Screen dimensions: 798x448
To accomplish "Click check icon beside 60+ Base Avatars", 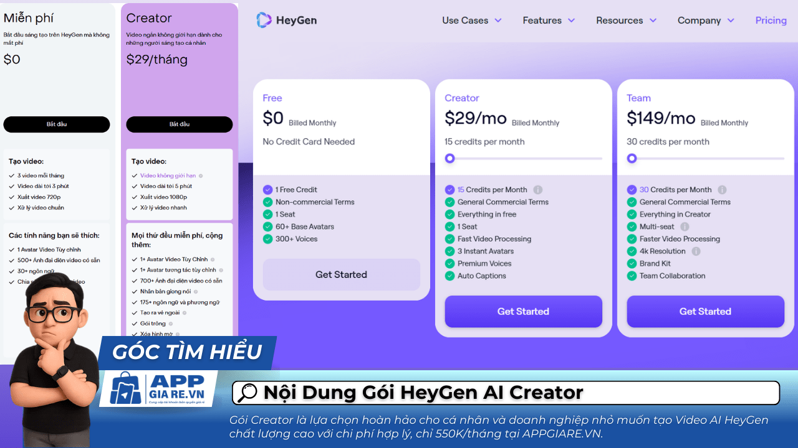I will 267,226.
